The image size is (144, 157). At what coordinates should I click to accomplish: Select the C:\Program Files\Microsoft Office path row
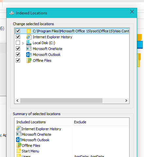72,31
